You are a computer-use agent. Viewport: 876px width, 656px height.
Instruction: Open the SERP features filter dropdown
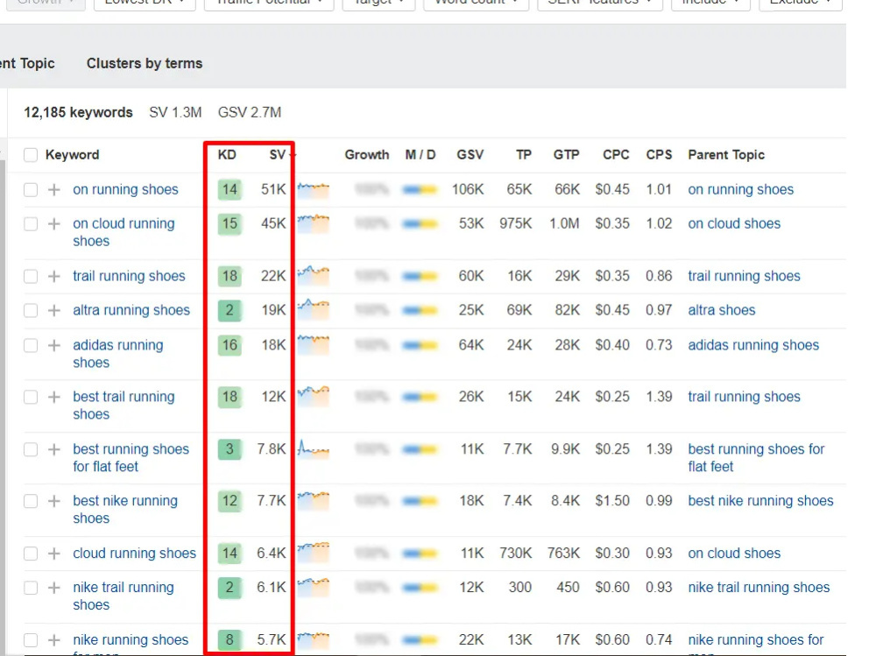pyautogui.click(x=599, y=4)
